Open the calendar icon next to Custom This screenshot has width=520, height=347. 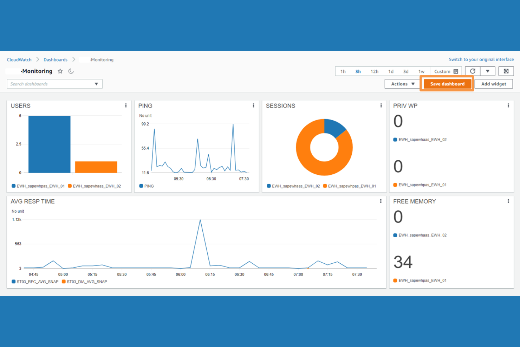pos(456,71)
